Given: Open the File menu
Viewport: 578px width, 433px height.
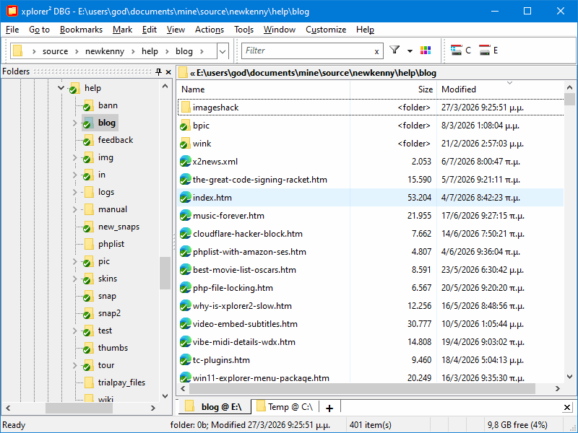Looking at the screenshot, I should 12,30.
